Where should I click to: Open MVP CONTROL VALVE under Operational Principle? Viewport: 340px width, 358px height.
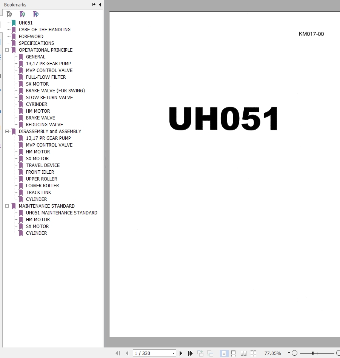click(x=49, y=70)
